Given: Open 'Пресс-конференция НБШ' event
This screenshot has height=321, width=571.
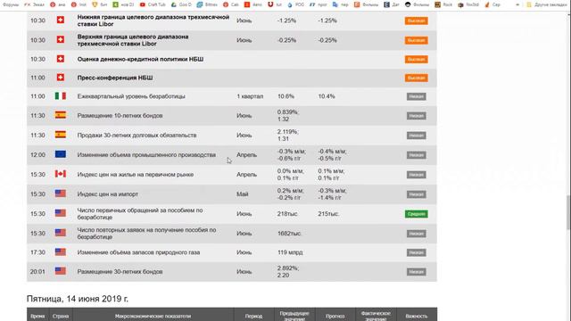Looking at the screenshot, I should [115, 78].
